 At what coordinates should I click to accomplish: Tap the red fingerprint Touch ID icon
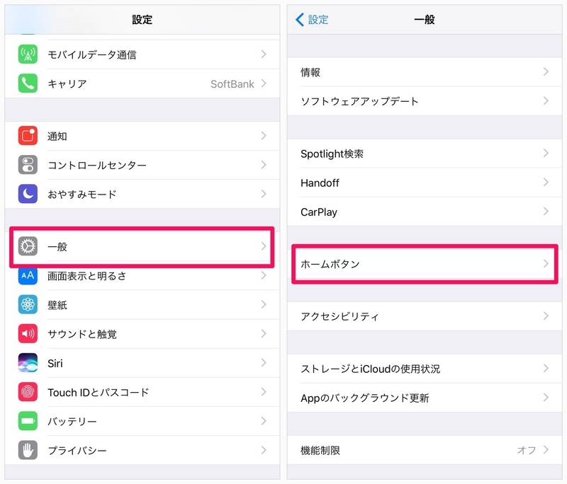[28, 392]
